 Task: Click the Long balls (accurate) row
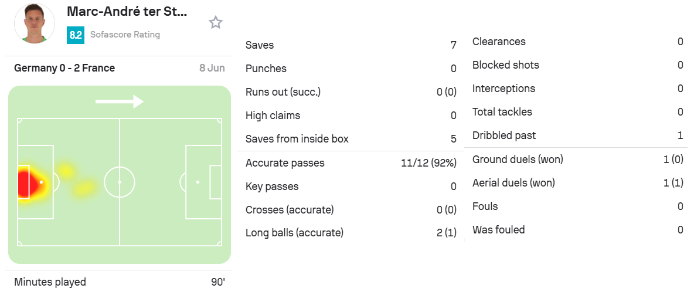point(351,233)
